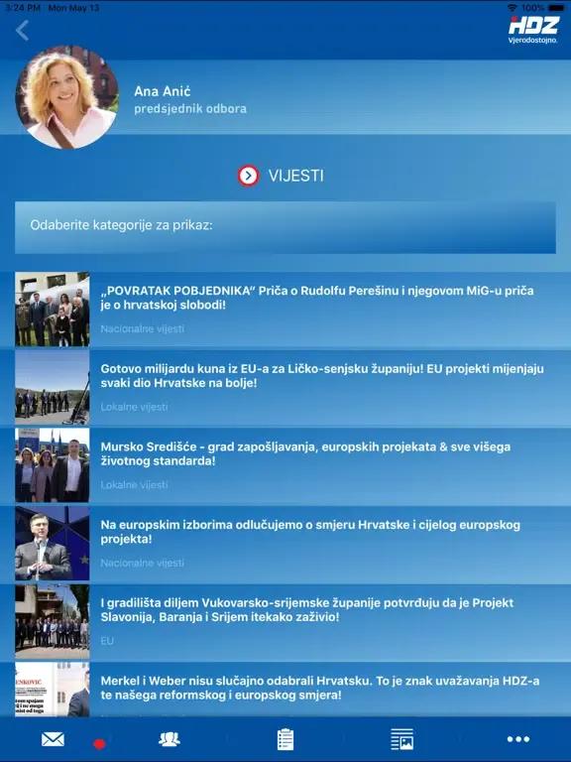571x762 pixels.
Task: Open Vukovarsko-srijemske županije gradilišta article
Action: 285,621
